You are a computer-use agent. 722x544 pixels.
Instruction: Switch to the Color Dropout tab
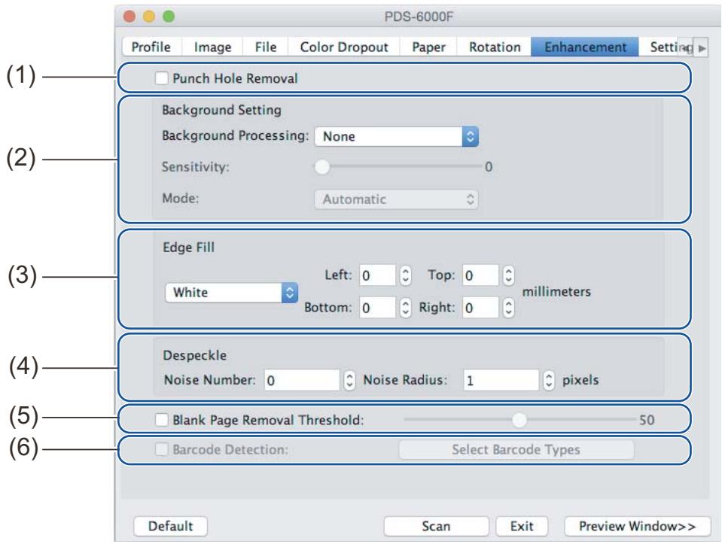(x=344, y=47)
